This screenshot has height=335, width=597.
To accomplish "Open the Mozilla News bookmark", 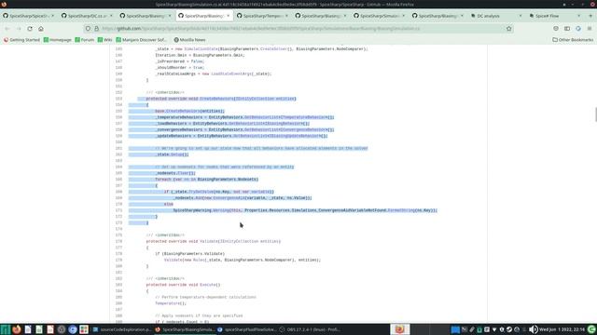I will 189,40.
